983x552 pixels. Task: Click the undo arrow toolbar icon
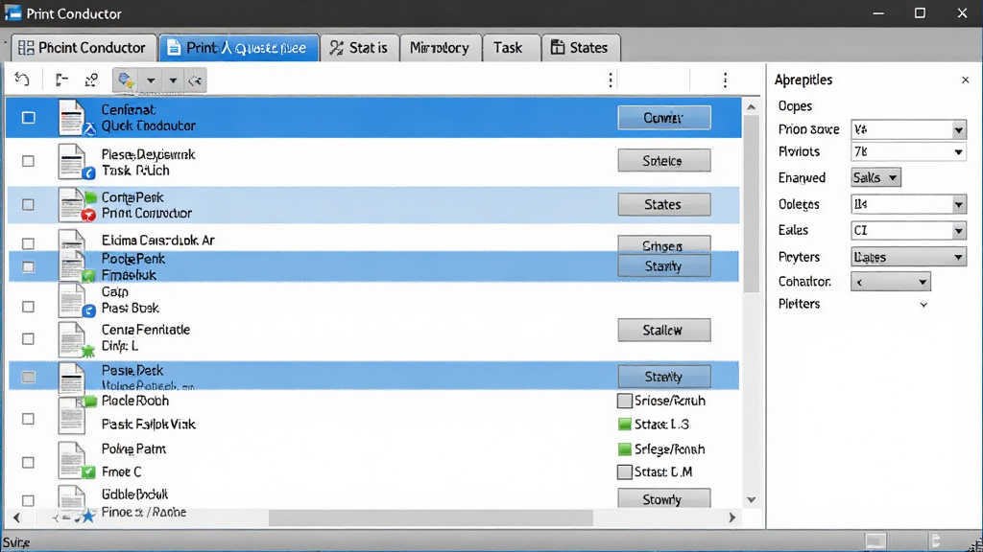point(23,80)
